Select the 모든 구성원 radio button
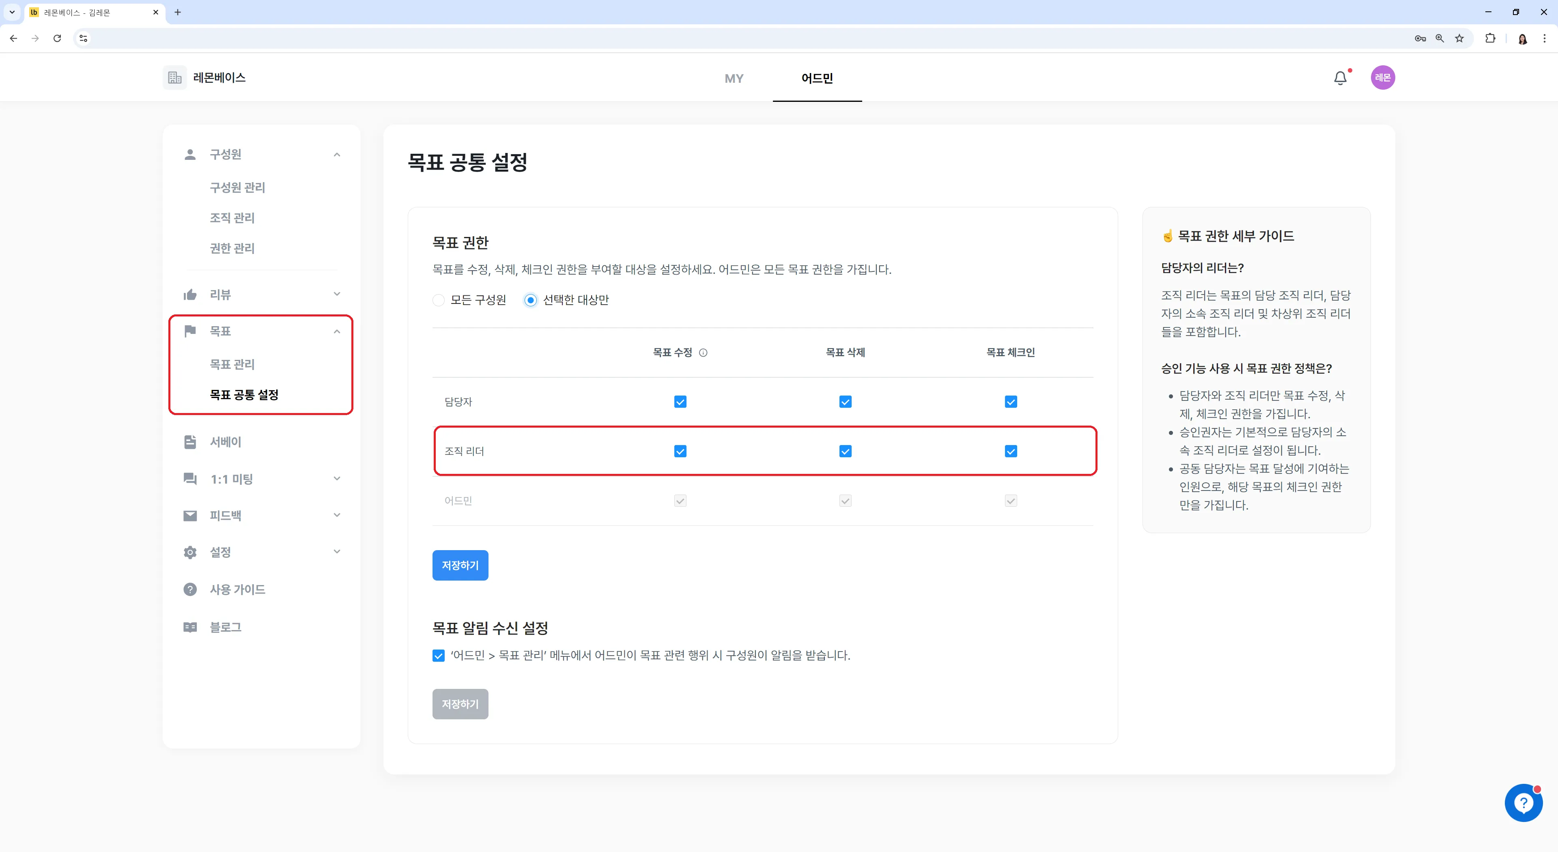 pyautogui.click(x=439, y=300)
